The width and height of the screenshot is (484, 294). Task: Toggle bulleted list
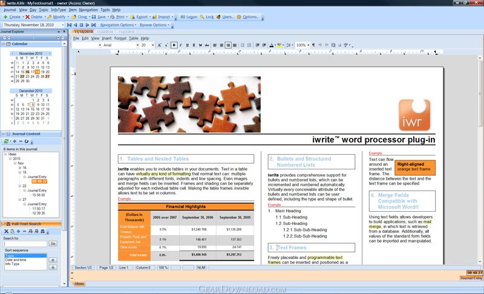(243, 45)
